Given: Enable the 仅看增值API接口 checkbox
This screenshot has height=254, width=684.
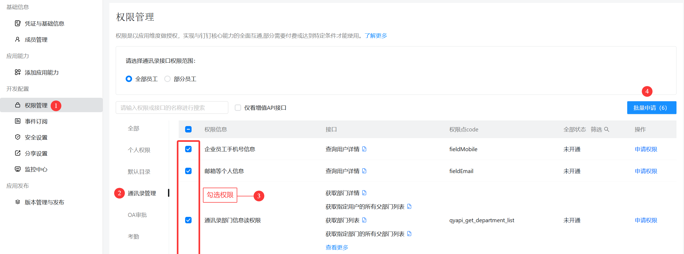Looking at the screenshot, I should [238, 108].
